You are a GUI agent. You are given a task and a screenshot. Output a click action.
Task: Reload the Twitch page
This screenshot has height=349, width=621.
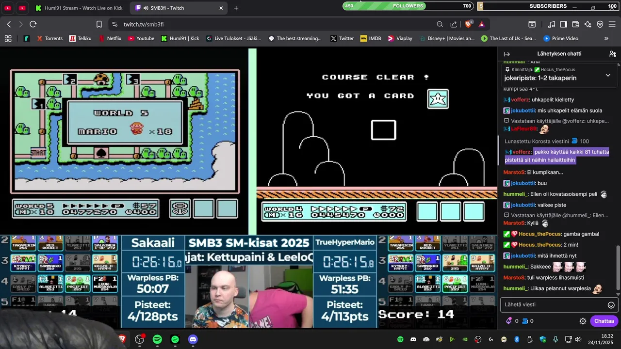coord(33,24)
